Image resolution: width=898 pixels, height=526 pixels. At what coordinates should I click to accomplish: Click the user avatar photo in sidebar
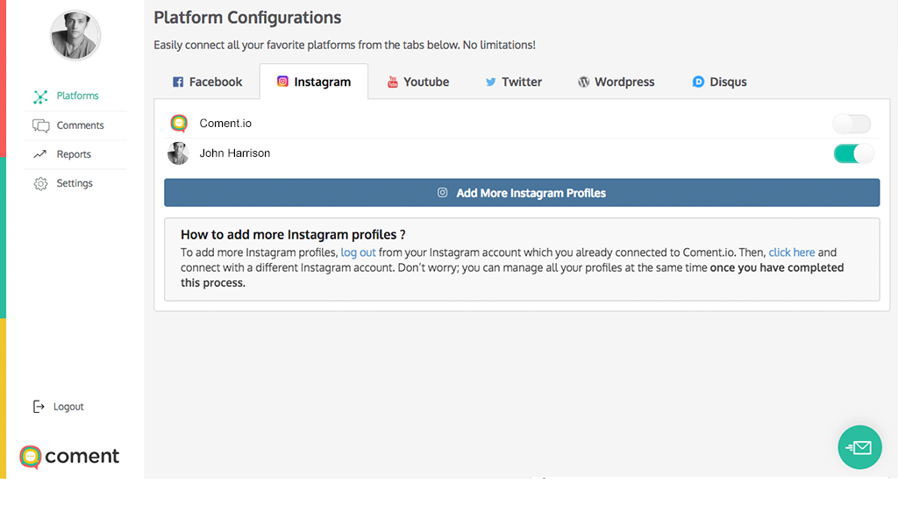[75, 35]
